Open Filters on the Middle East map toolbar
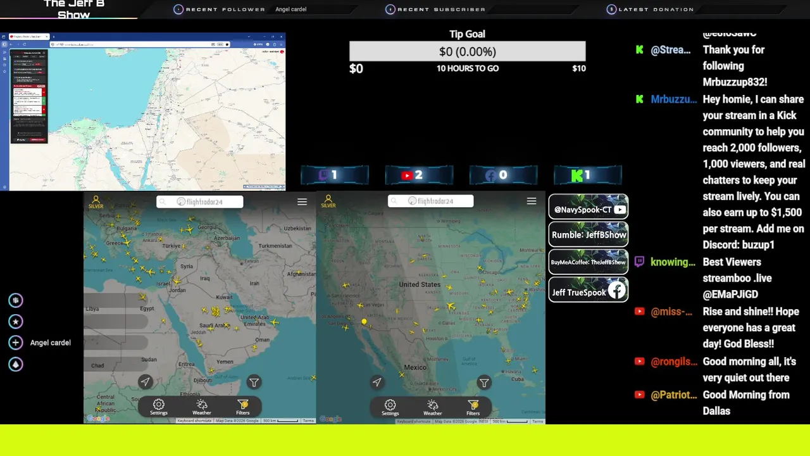Image resolution: width=810 pixels, height=456 pixels. pos(243,407)
